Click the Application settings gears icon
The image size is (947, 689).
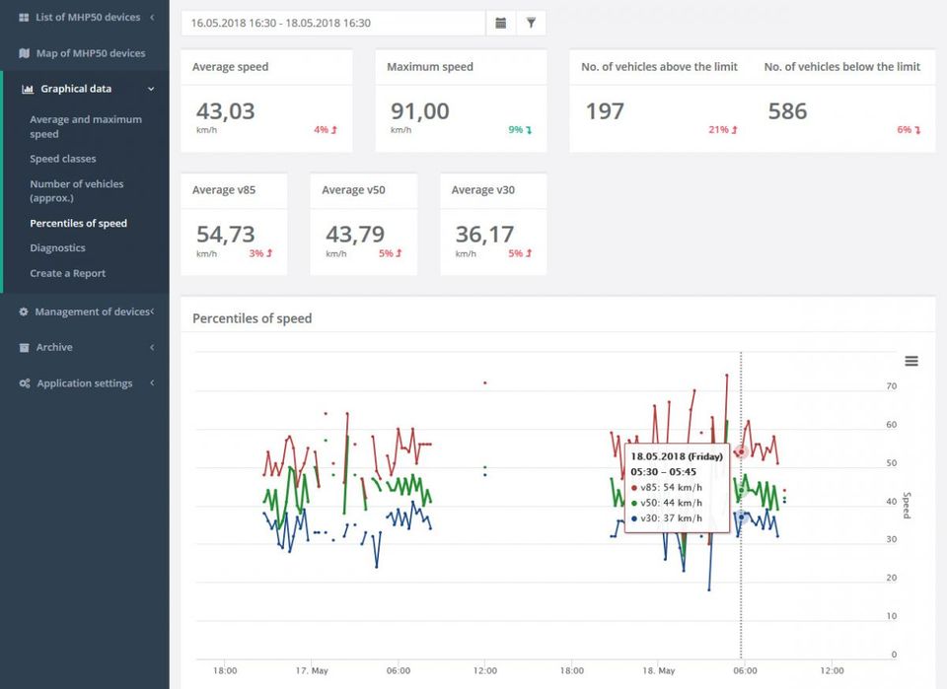click(25, 383)
